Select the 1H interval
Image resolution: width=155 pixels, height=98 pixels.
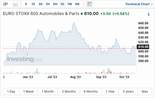pos(48,4)
